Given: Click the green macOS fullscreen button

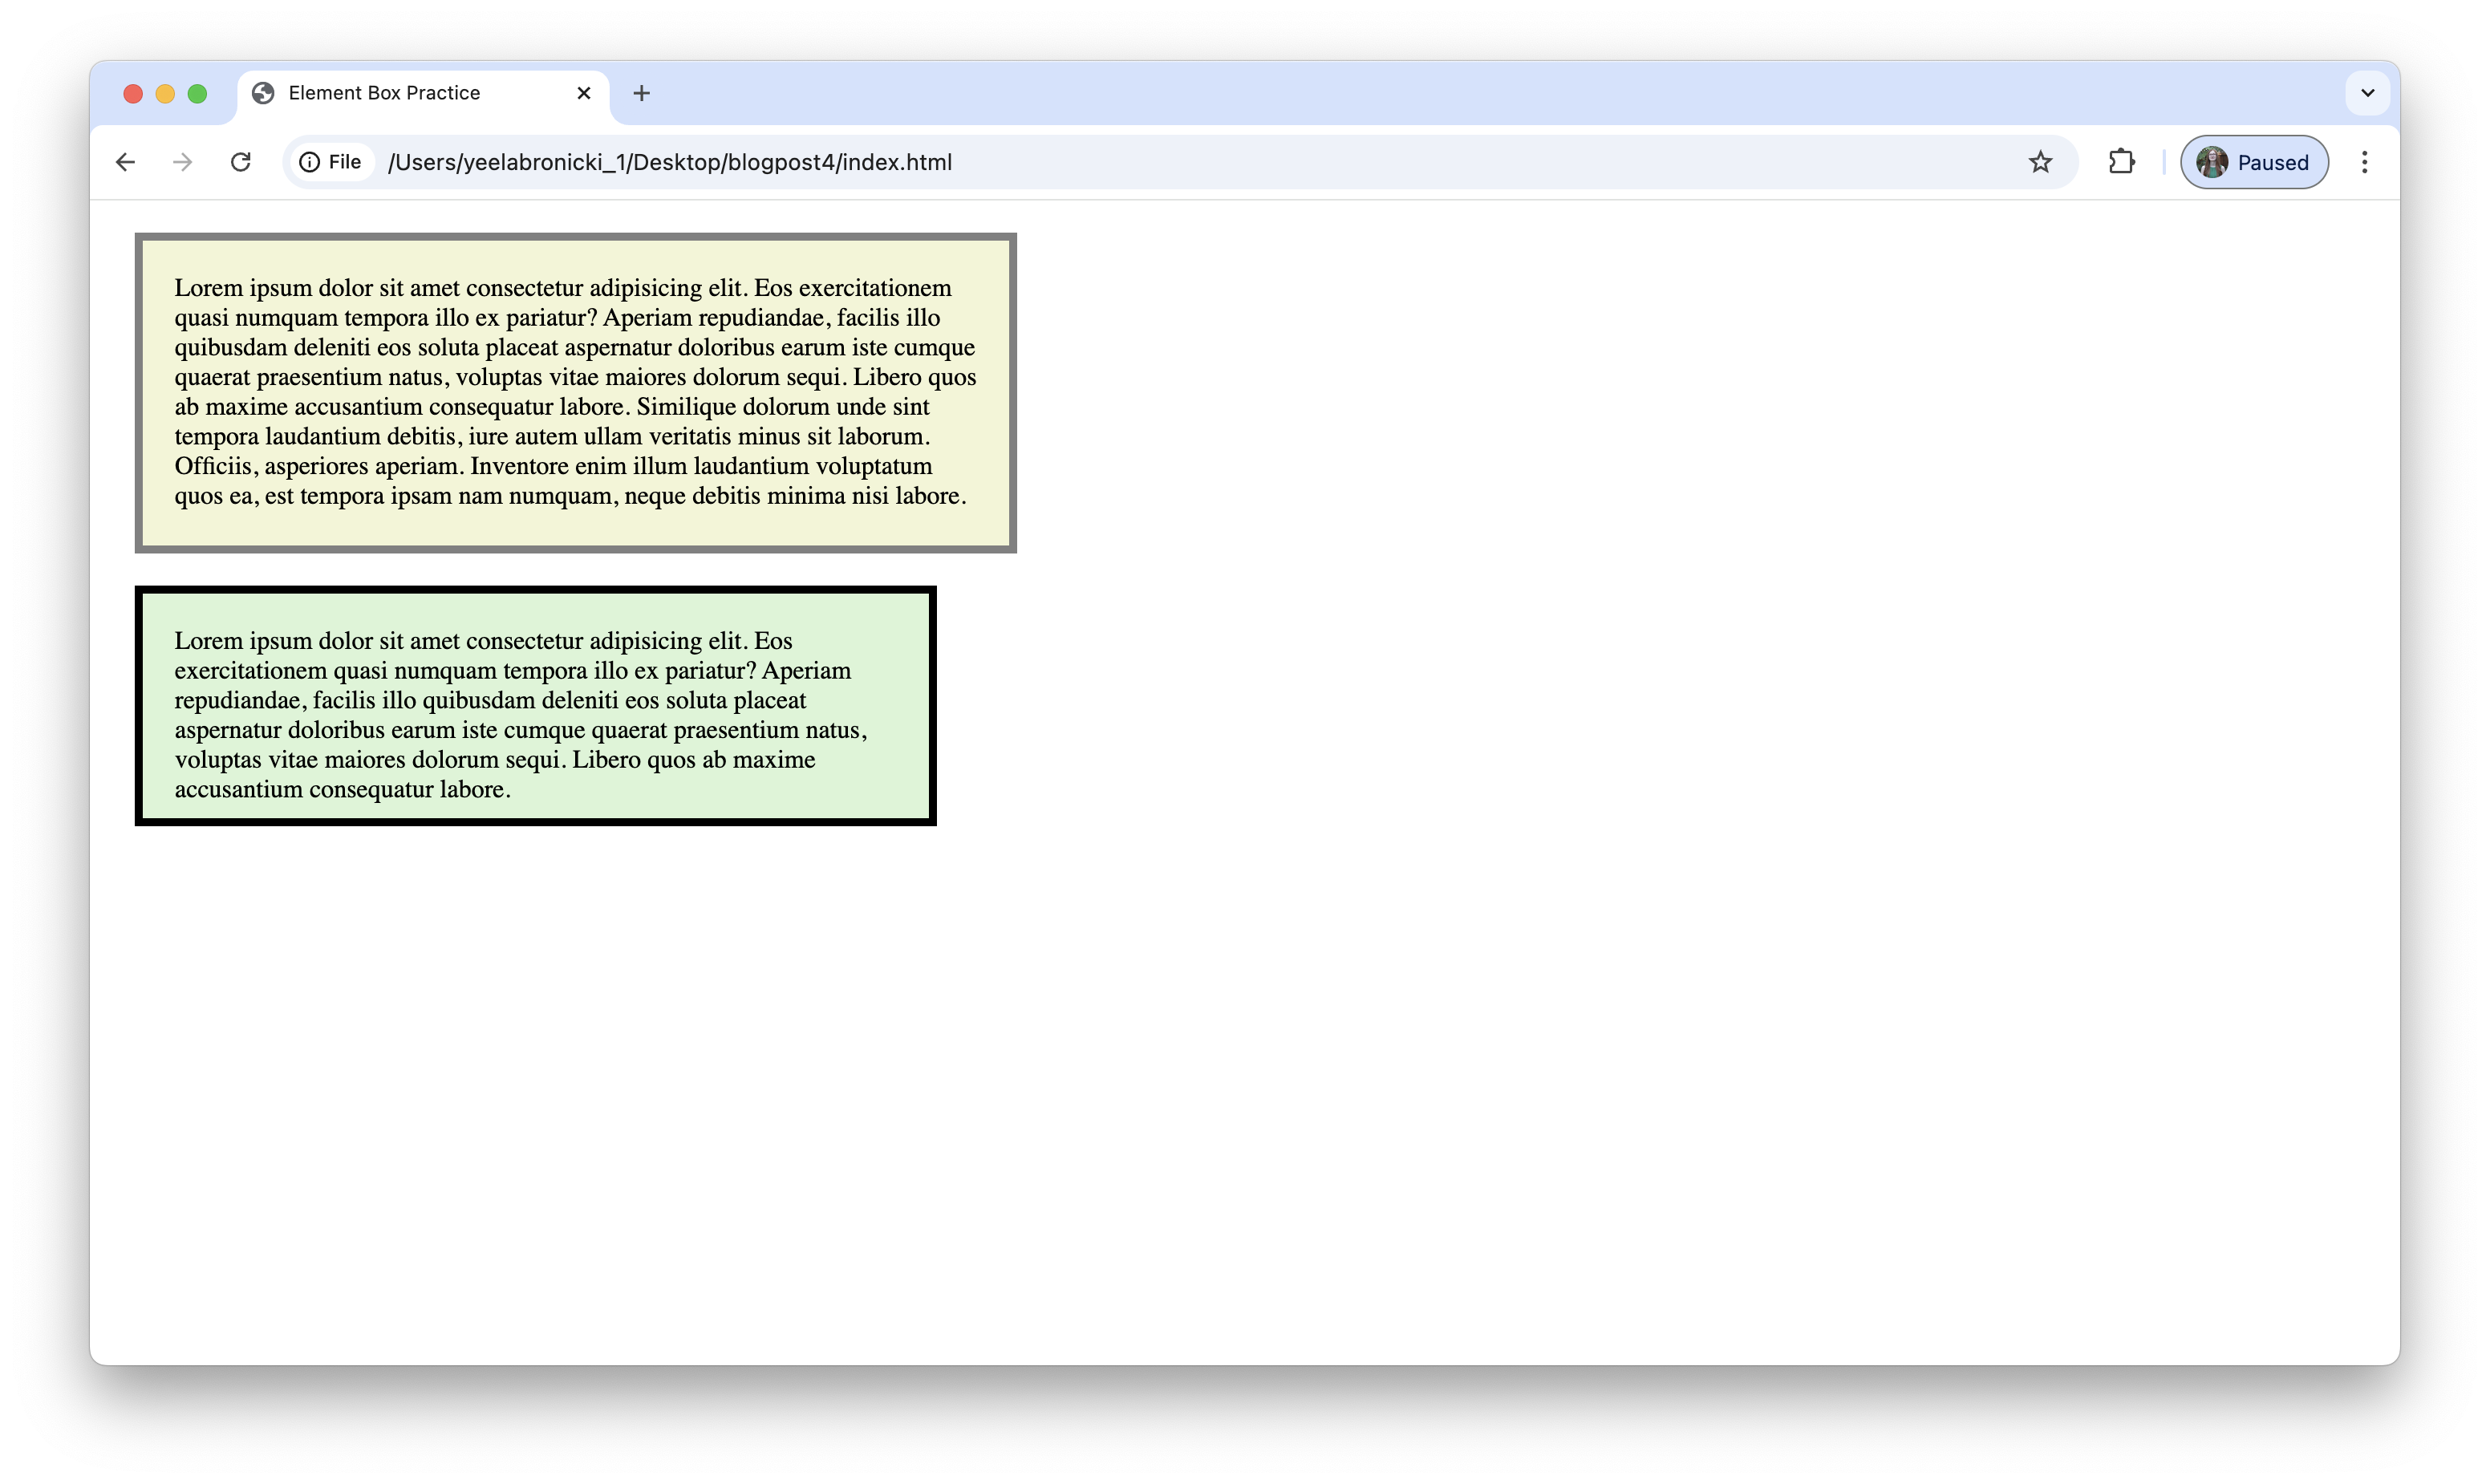Looking at the screenshot, I should pos(197,94).
